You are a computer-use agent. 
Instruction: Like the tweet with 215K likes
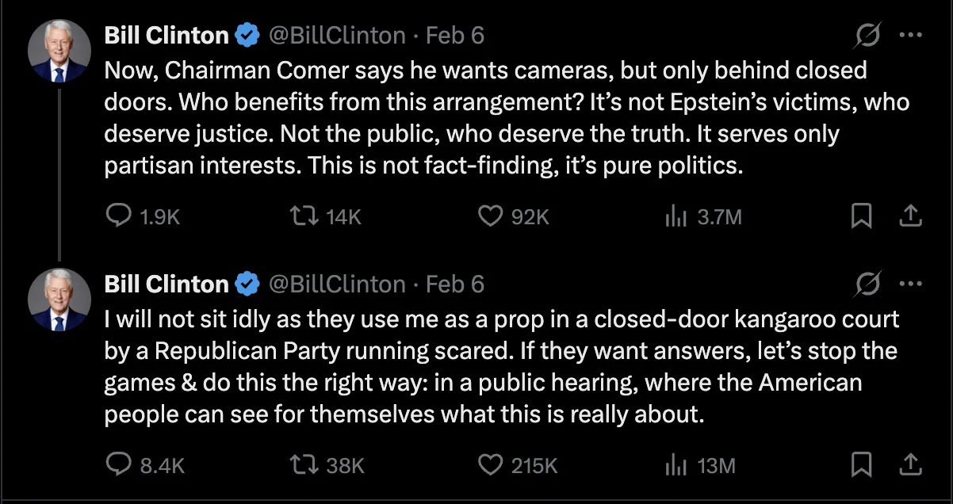pyautogui.click(x=492, y=464)
